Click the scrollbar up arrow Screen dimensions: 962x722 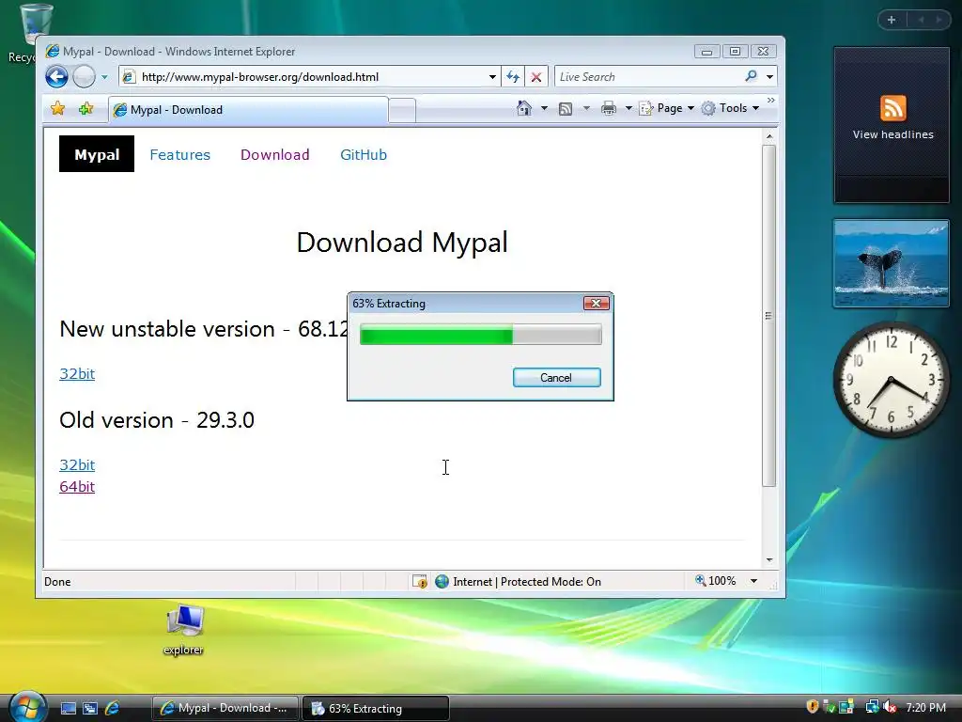coord(768,136)
